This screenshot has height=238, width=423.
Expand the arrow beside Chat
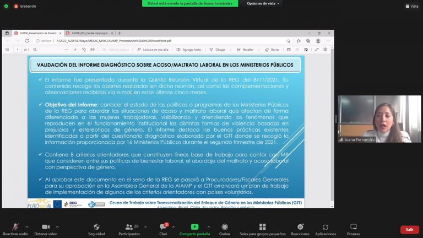coord(173,227)
